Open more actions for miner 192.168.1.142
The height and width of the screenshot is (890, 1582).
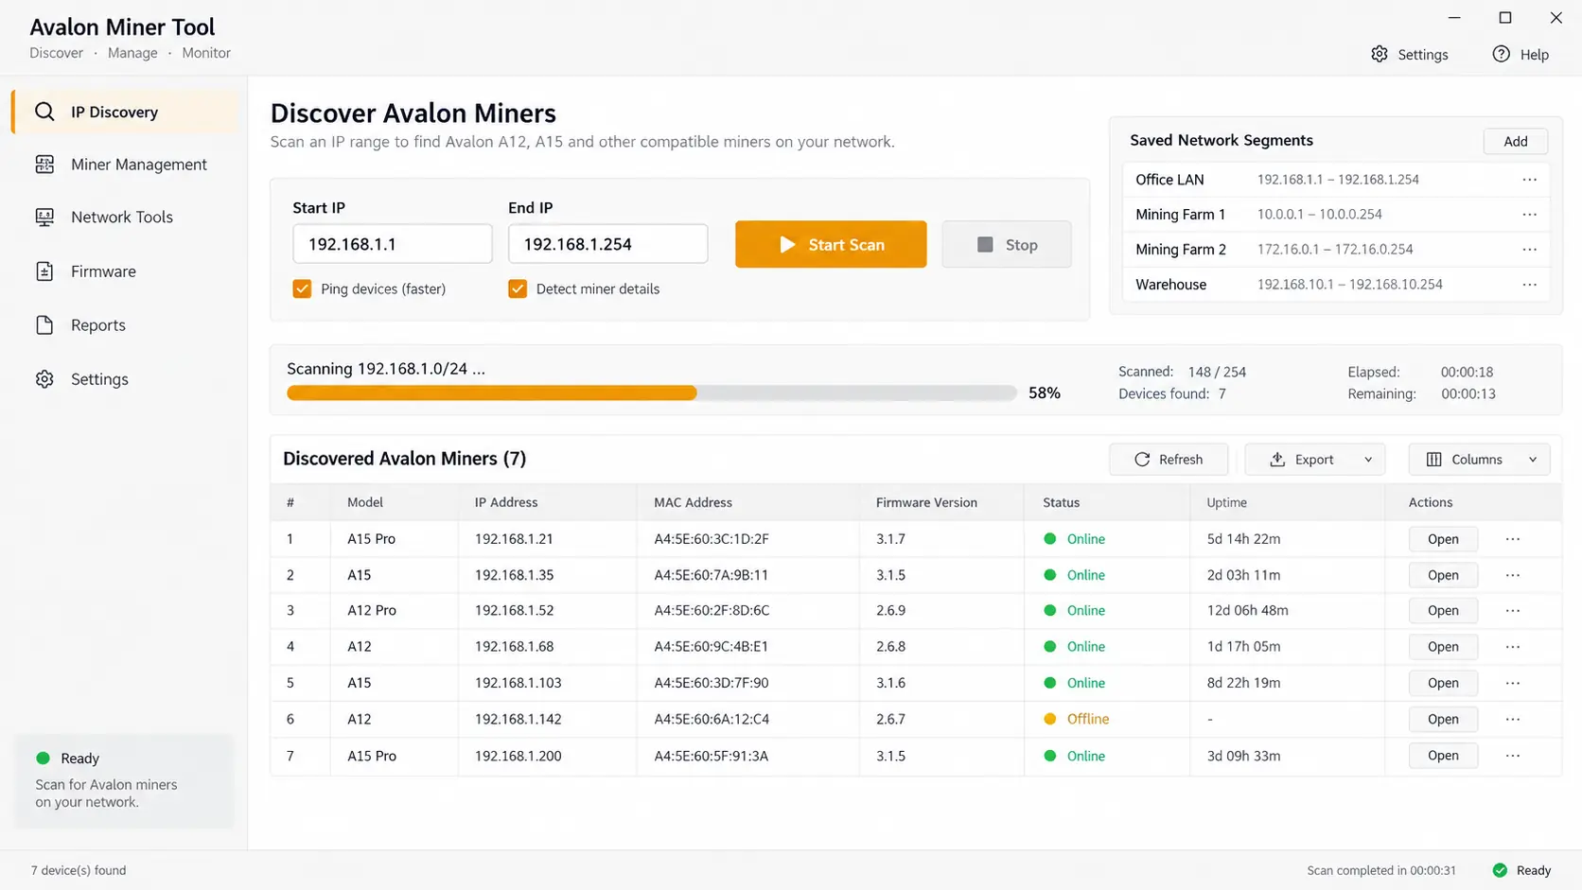click(x=1513, y=719)
